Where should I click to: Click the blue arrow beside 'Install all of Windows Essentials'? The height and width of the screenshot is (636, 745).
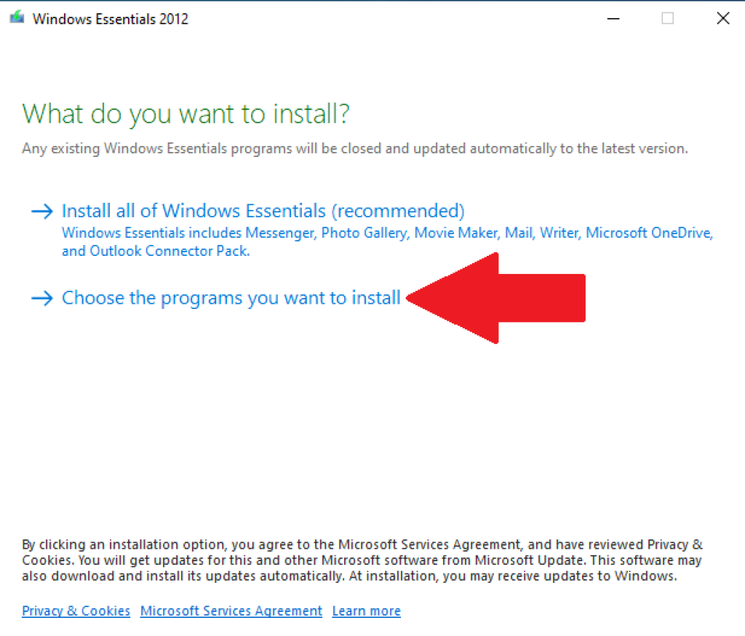(42, 211)
